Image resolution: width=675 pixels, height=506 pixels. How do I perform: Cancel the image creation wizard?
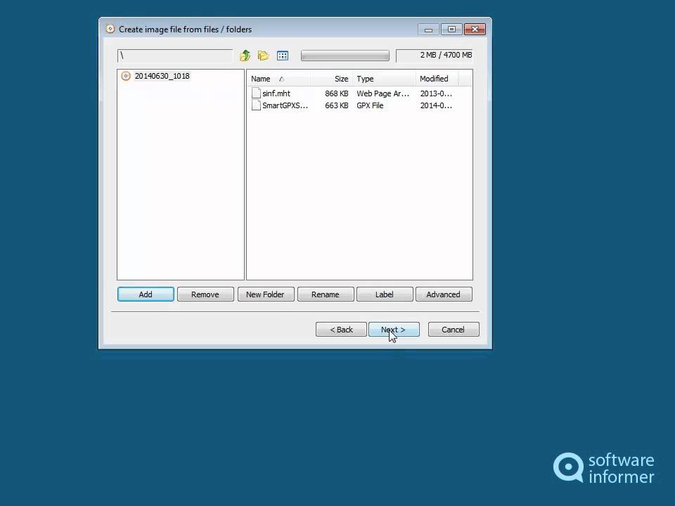454,330
